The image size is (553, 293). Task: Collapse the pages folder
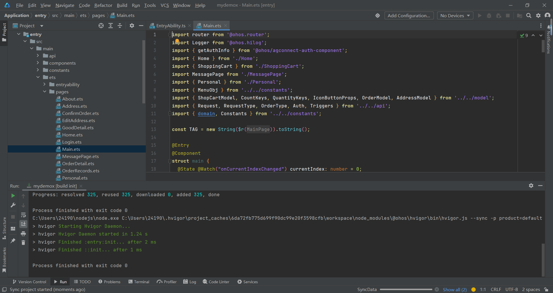point(45,92)
